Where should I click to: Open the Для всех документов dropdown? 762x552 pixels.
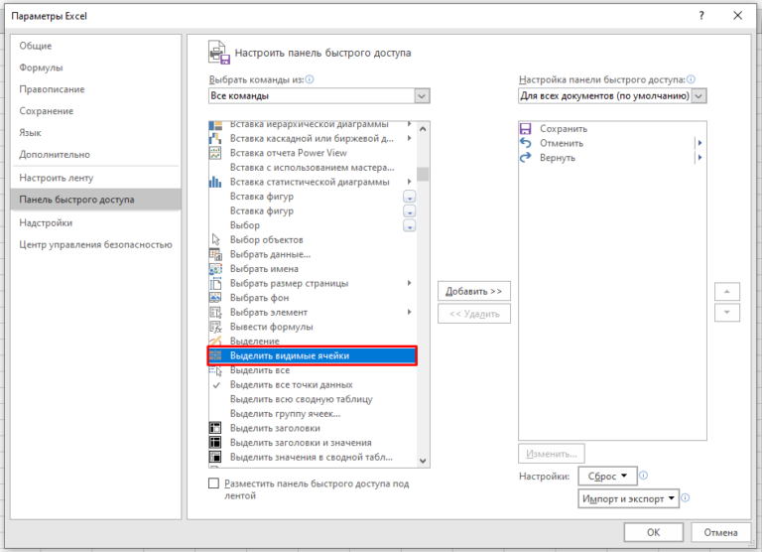click(x=699, y=96)
